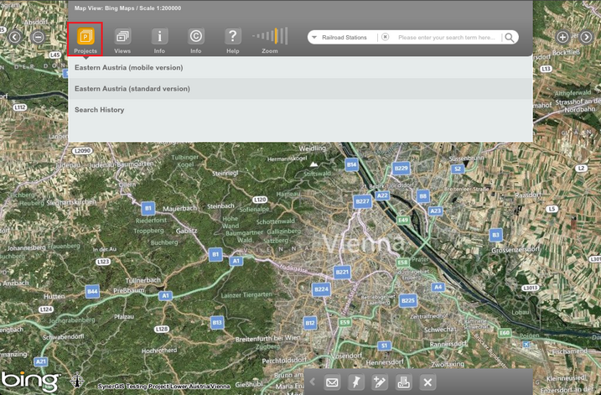This screenshot has width=601, height=395.
Task: Click the print/save icon in bottom toolbar
Action: (403, 382)
